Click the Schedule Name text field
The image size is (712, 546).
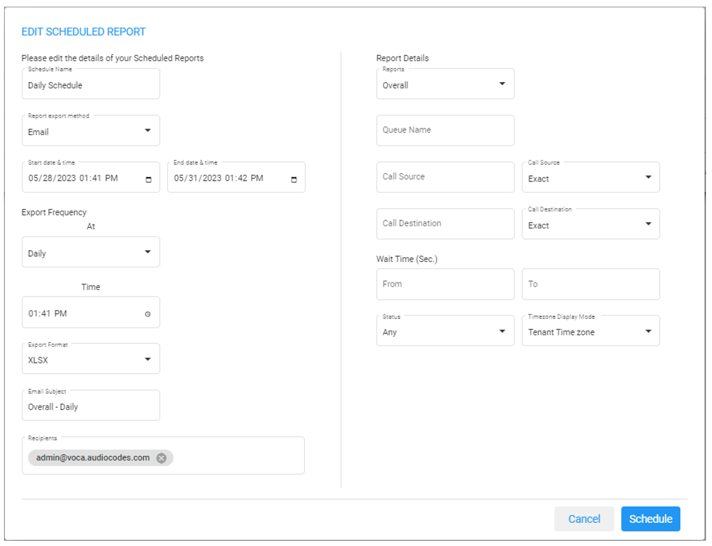91,85
